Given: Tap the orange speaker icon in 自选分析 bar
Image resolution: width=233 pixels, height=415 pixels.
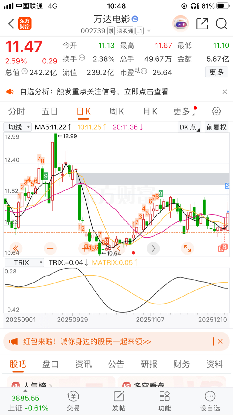Looking at the screenshot, I should (x=10, y=92).
